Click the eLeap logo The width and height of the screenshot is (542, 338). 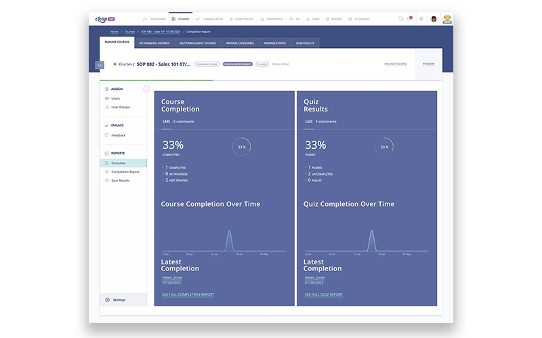click(104, 19)
